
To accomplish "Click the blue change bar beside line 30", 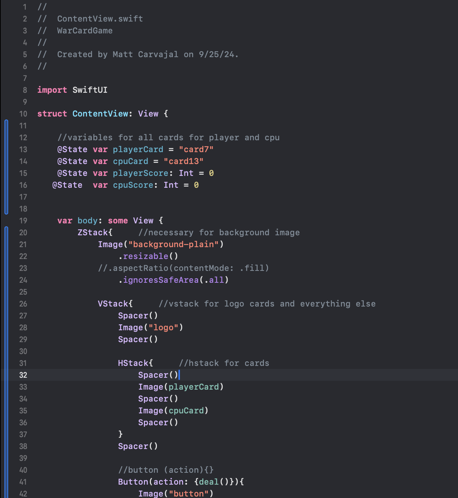I will point(6,351).
